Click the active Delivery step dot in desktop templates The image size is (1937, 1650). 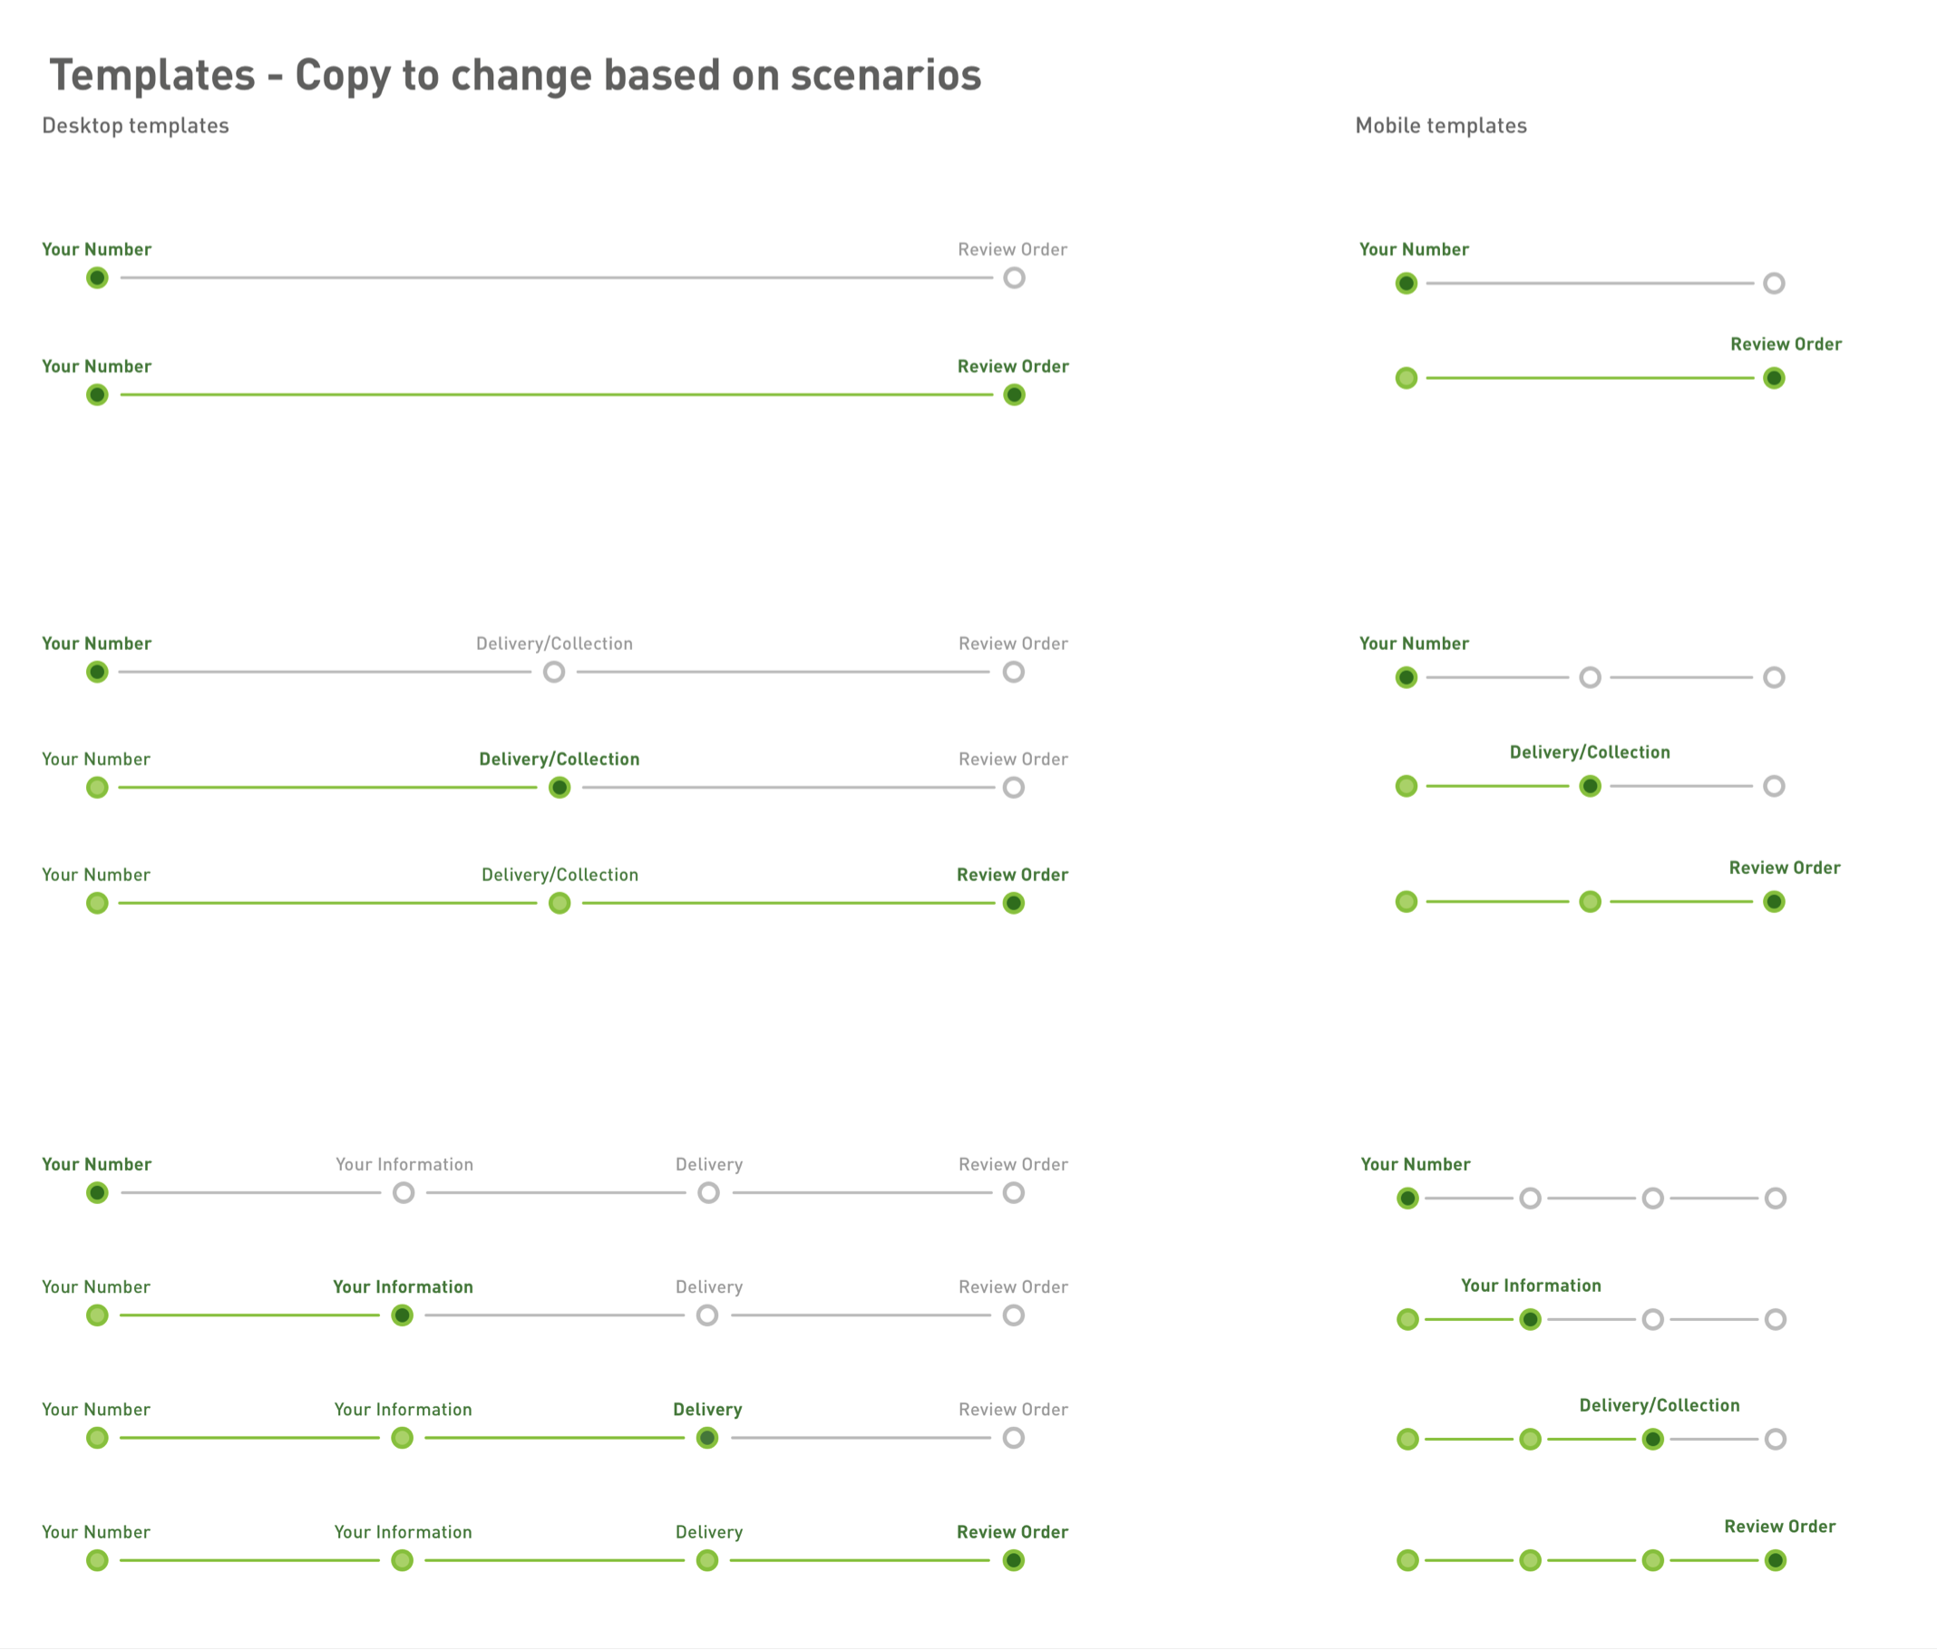point(707,1438)
